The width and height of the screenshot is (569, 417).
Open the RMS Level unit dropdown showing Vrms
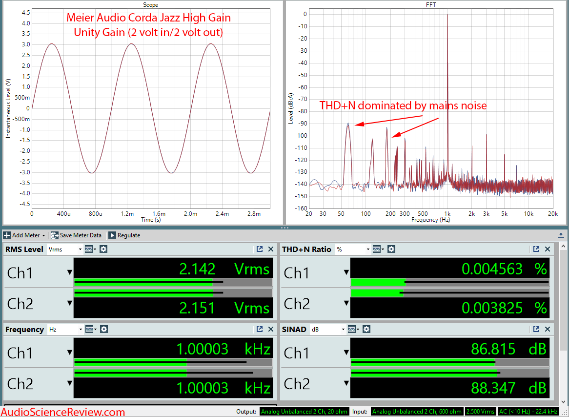click(x=64, y=249)
